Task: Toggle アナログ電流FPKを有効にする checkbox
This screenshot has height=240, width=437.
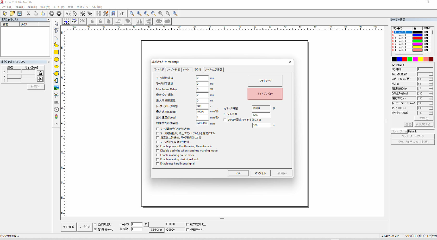Action: pos(225,120)
